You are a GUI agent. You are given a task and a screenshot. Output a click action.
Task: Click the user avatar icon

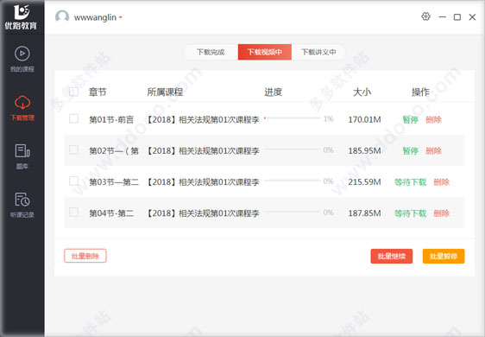point(62,16)
